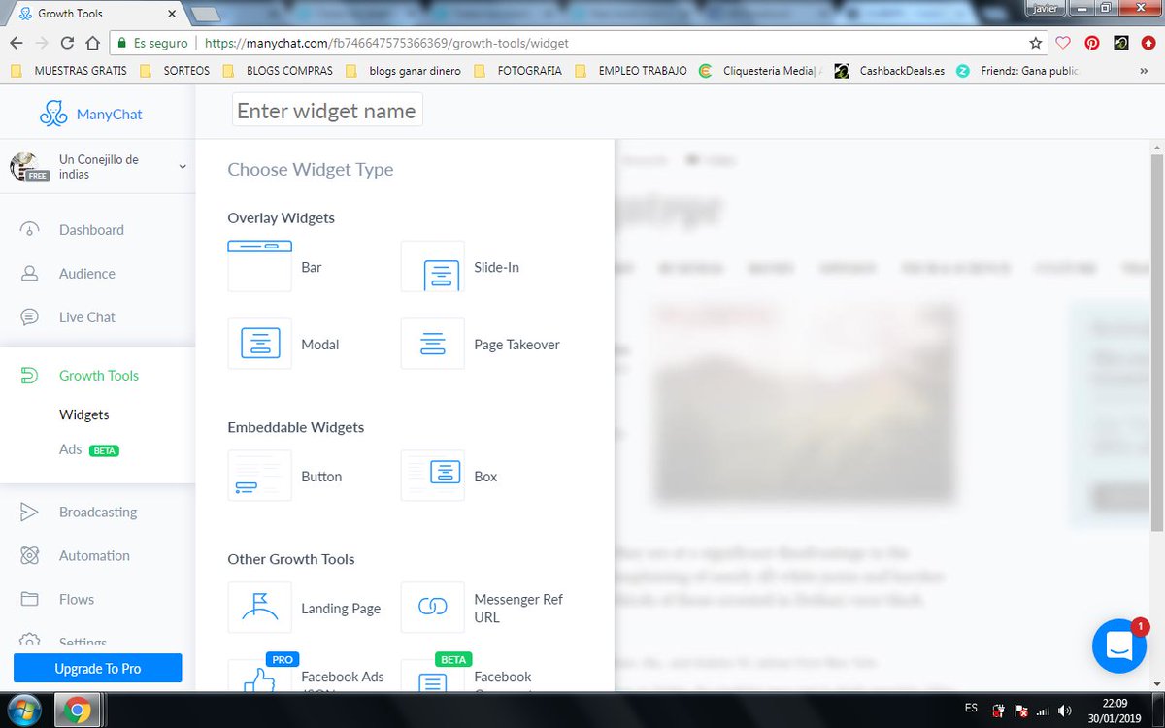Click the Audience person icon in sidebar
Viewport: 1165px width, 728px height.
30,274
